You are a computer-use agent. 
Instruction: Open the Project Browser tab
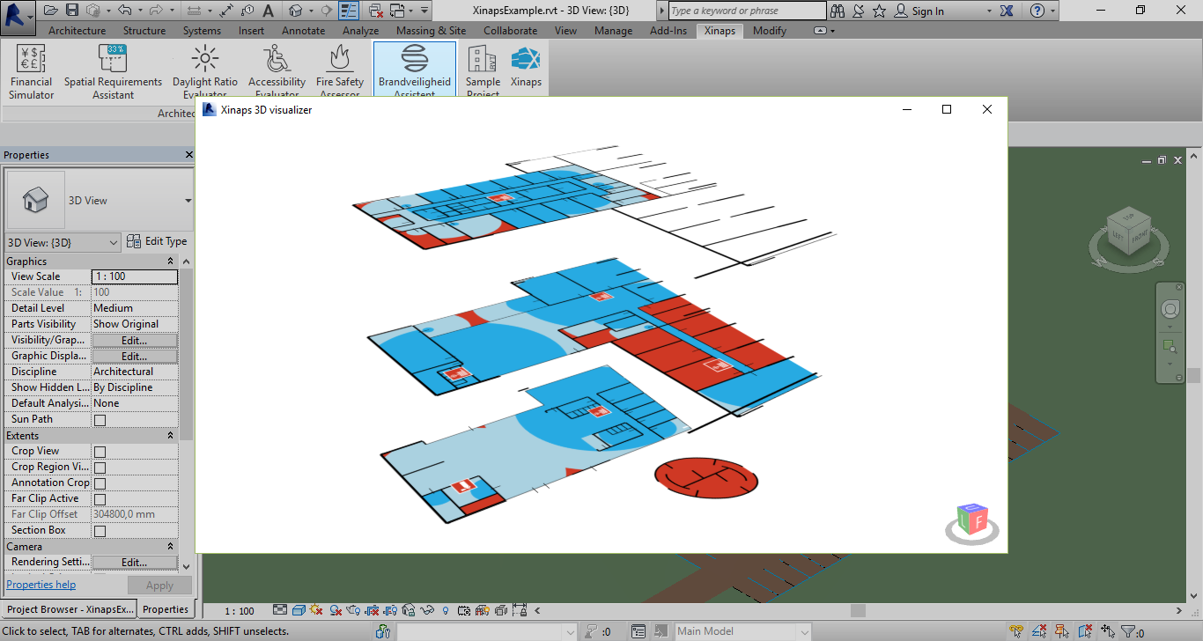click(70, 609)
